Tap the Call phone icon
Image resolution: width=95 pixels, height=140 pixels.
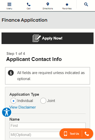click(29, 4)
